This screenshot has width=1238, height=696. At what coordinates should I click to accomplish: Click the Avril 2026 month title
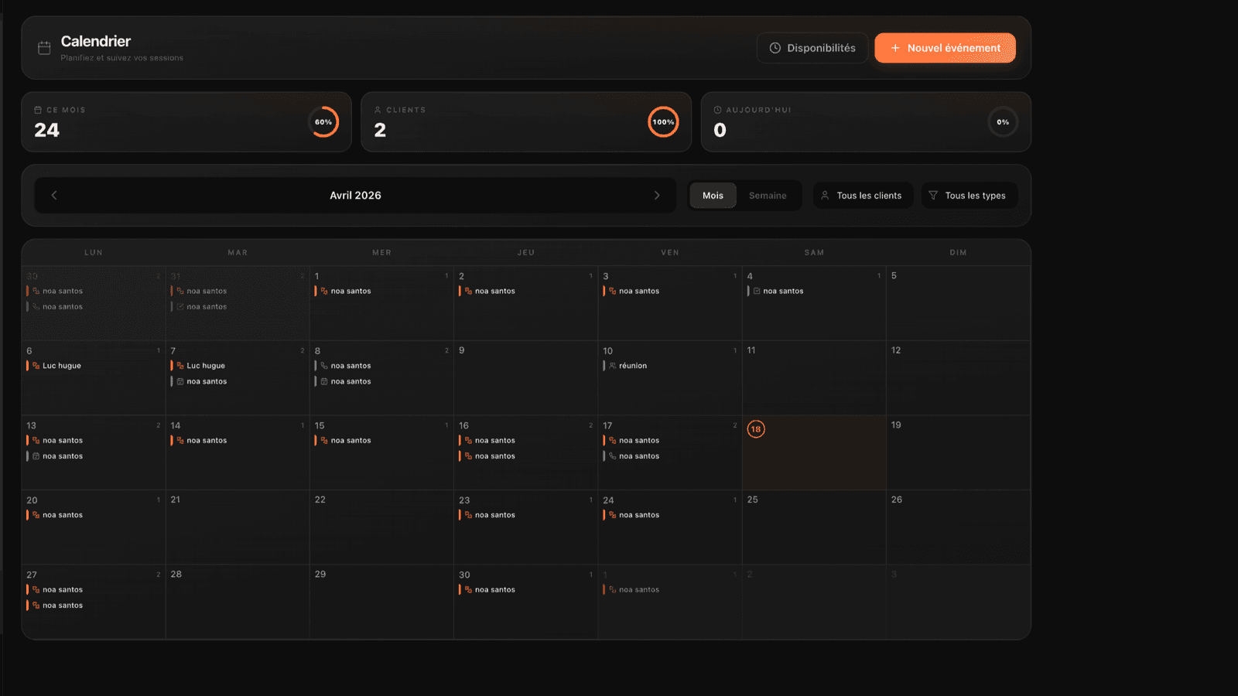click(355, 196)
